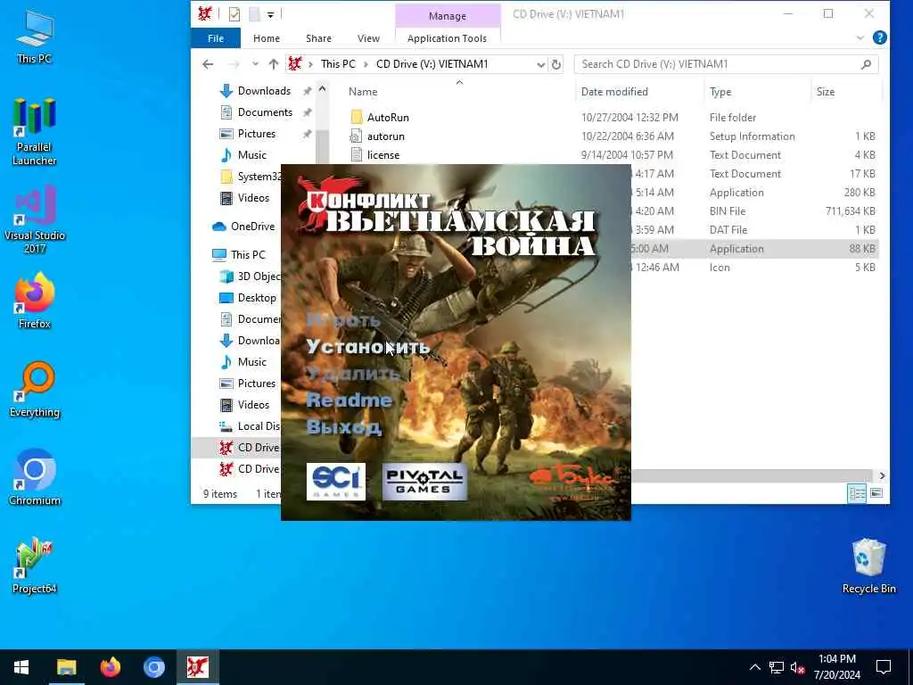913x685 pixels.
Task: Expand the address bar history dropdown
Action: coord(540,64)
